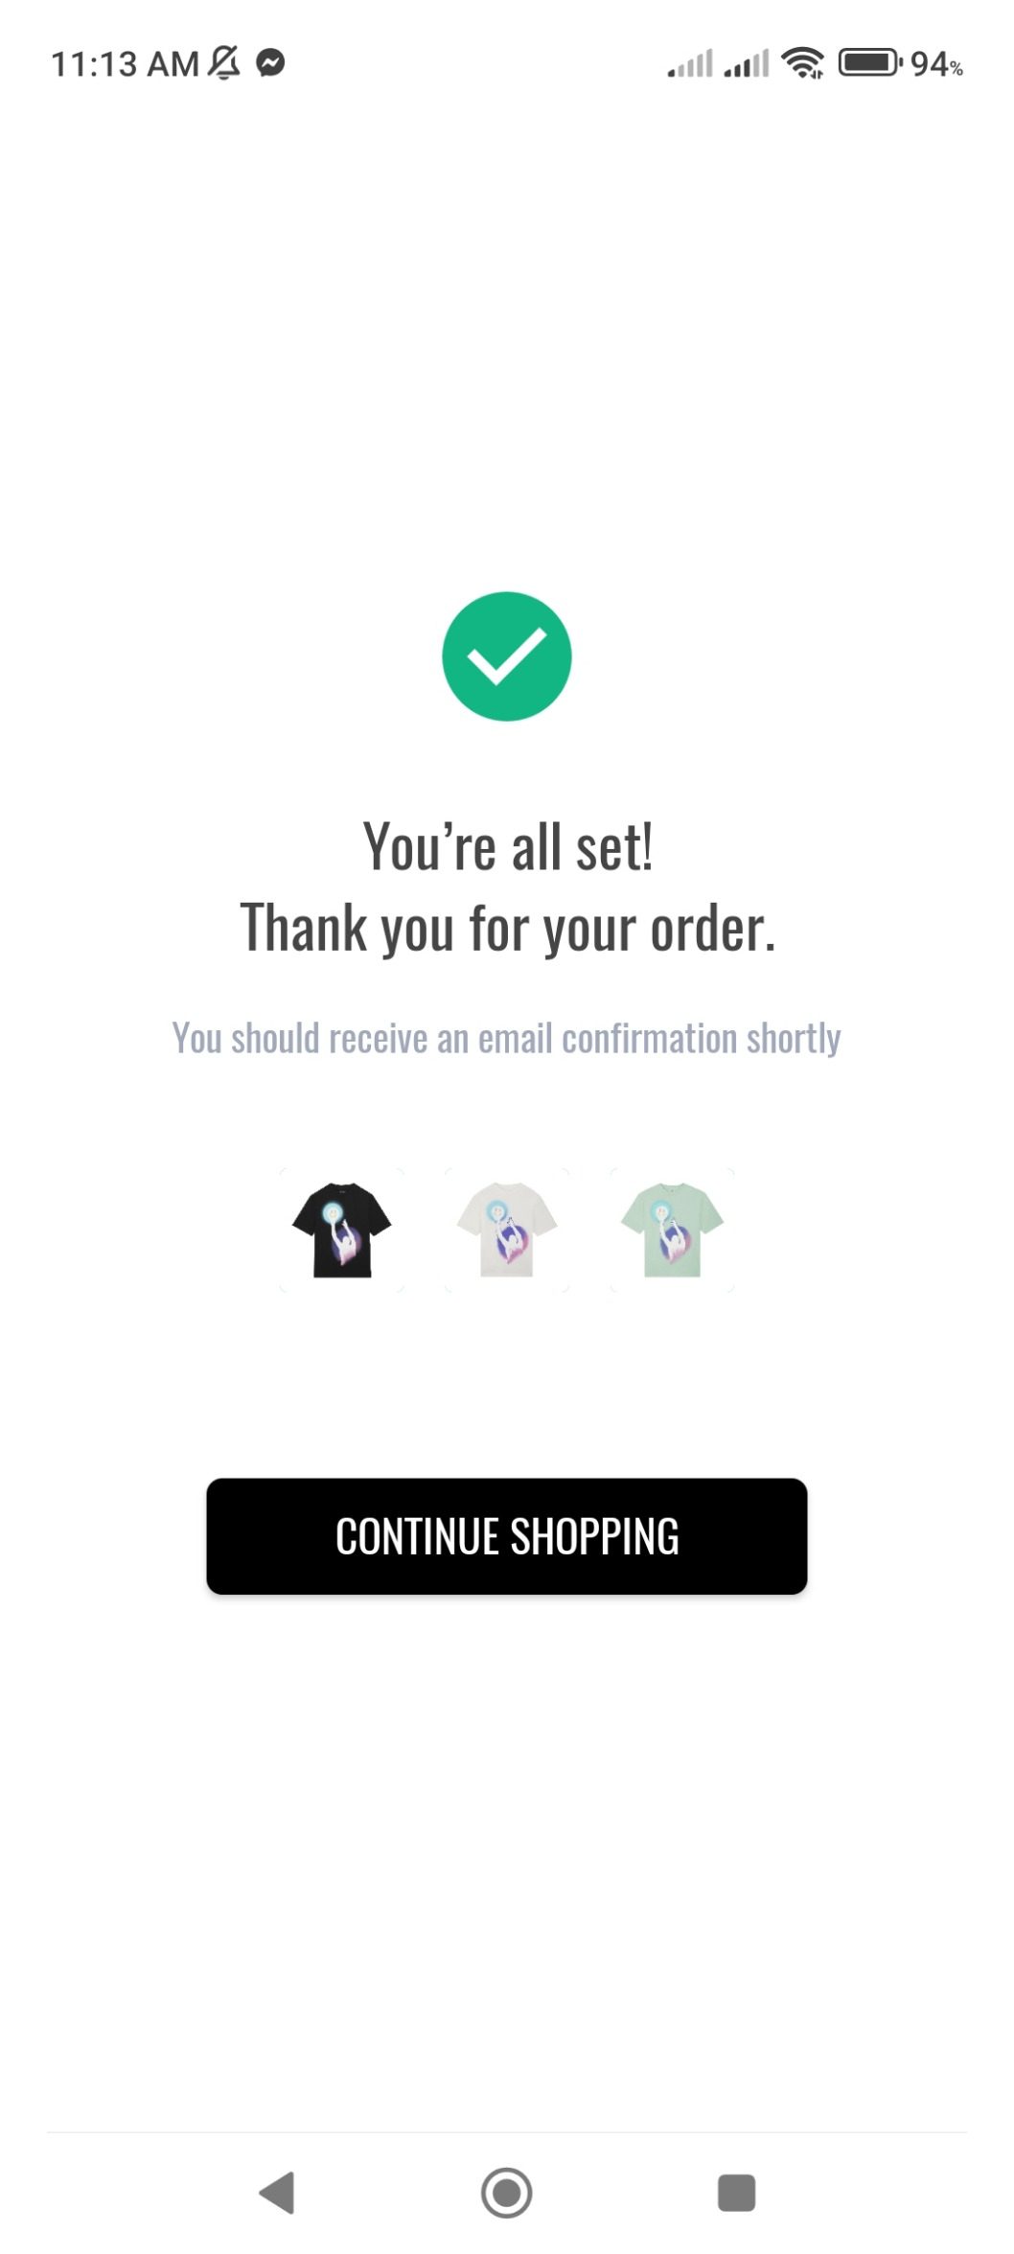The image size is (1014, 2254).
Task: Tap the green checkmark success icon
Action: pyautogui.click(x=506, y=656)
